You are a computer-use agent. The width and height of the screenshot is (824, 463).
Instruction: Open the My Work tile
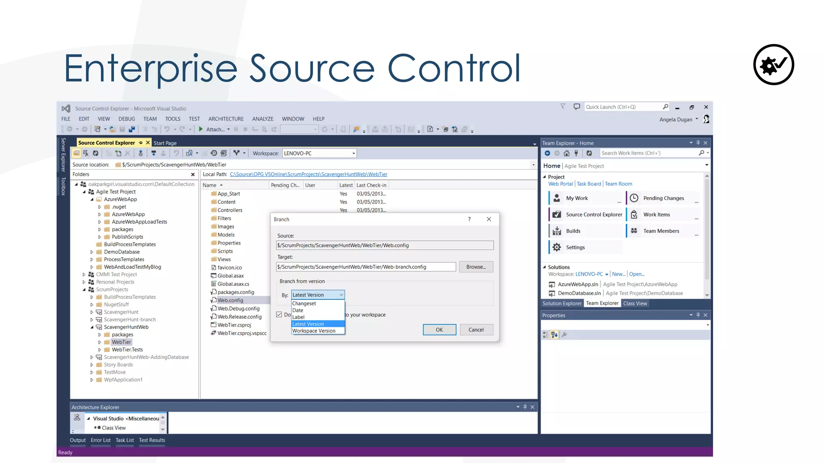coord(585,198)
